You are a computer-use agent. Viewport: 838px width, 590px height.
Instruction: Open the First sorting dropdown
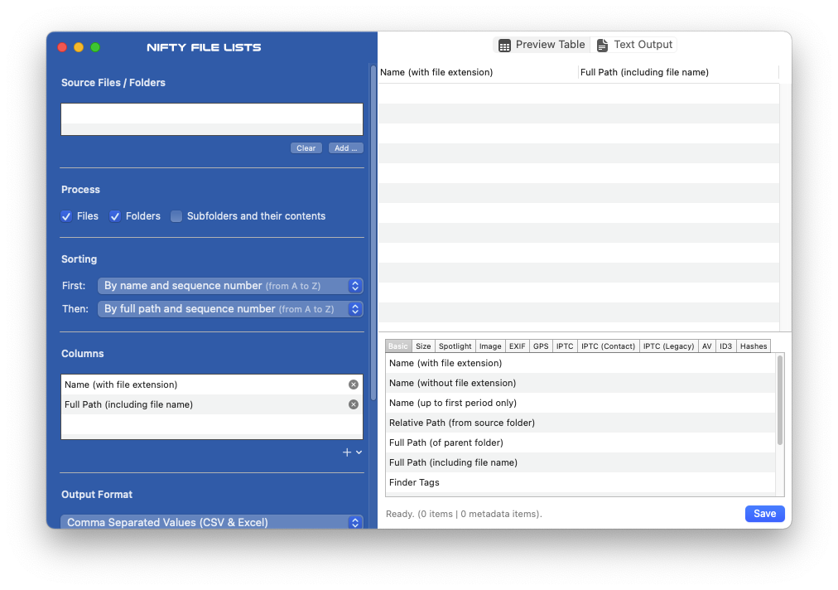tap(230, 286)
